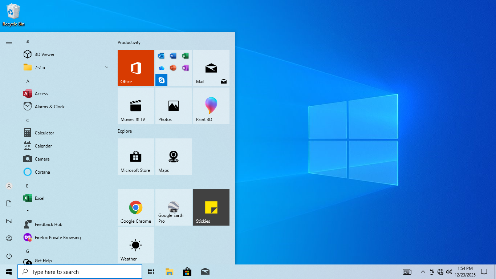
Task: Click the taskbar search box
Action: pyautogui.click(x=80, y=272)
